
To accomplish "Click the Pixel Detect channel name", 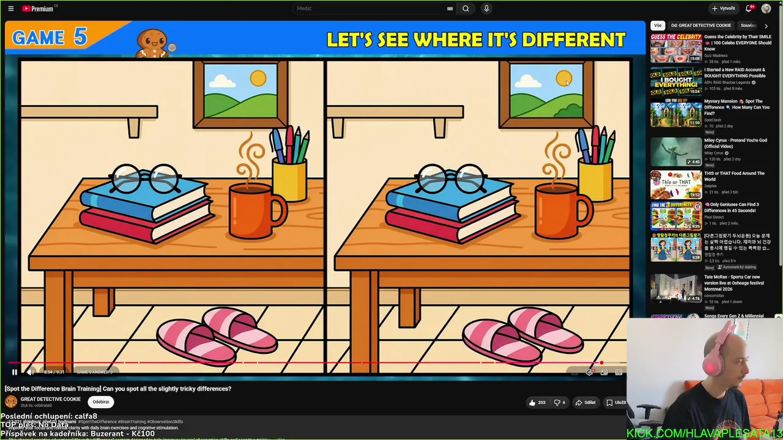I will coord(714,217).
